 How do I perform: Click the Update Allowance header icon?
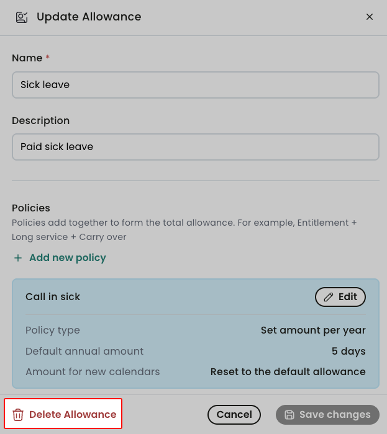[22, 17]
